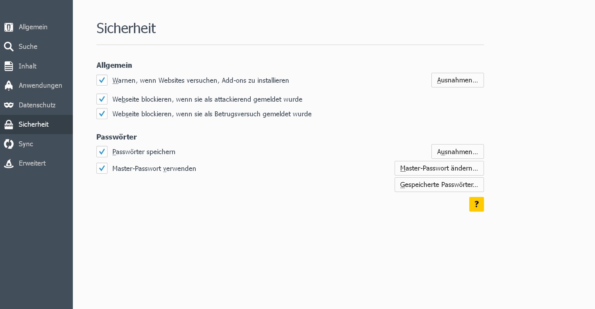
Task: Uncheck Master-Passwort verwenden
Action: [102, 168]
